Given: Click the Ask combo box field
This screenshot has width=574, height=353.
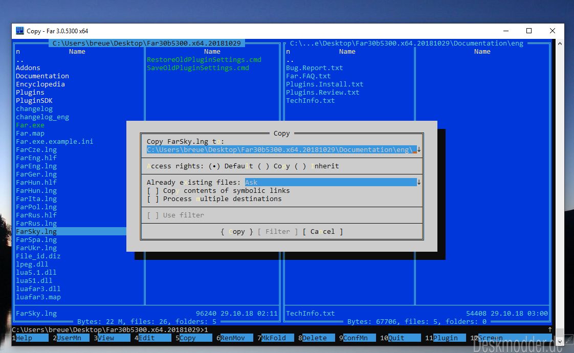Looking at the screenshot, I should pyautogui.click(x=330, y=182).
